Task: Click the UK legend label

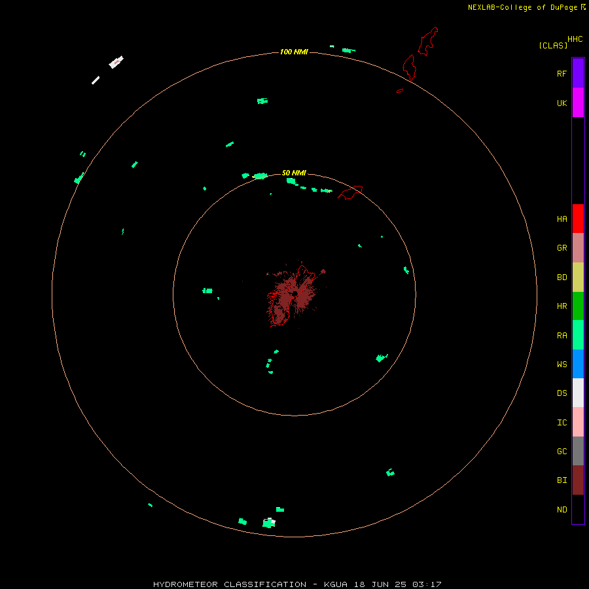Action: (x=562, y=103)
